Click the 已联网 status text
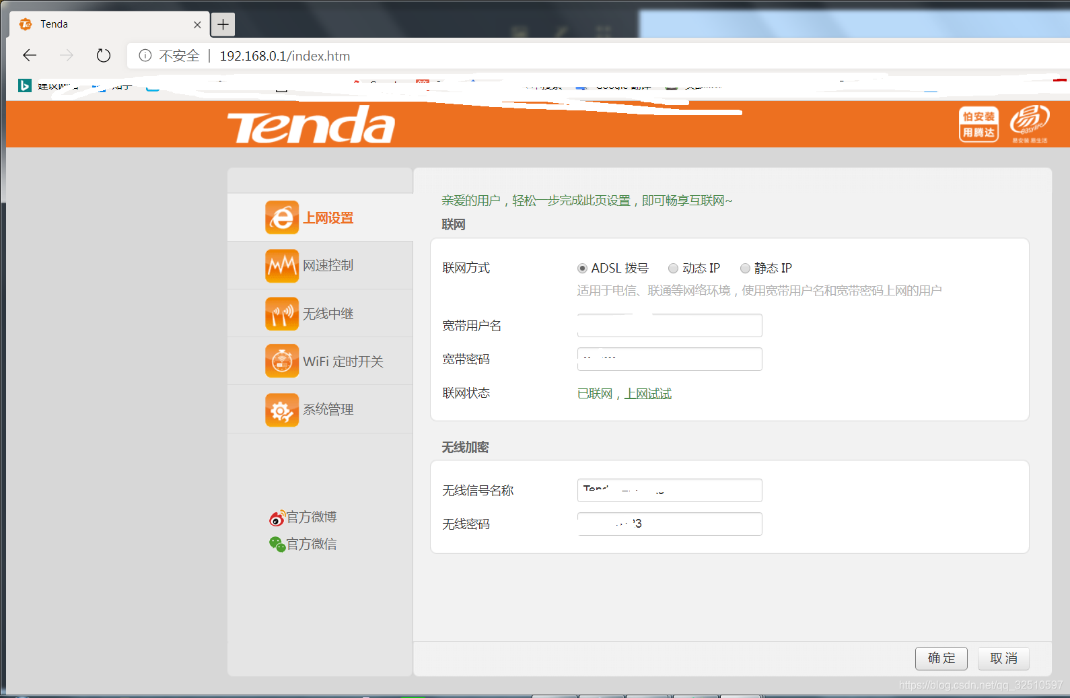 595,394
